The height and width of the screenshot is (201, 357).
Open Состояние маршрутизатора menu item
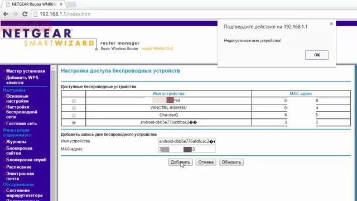click(24, 193)
